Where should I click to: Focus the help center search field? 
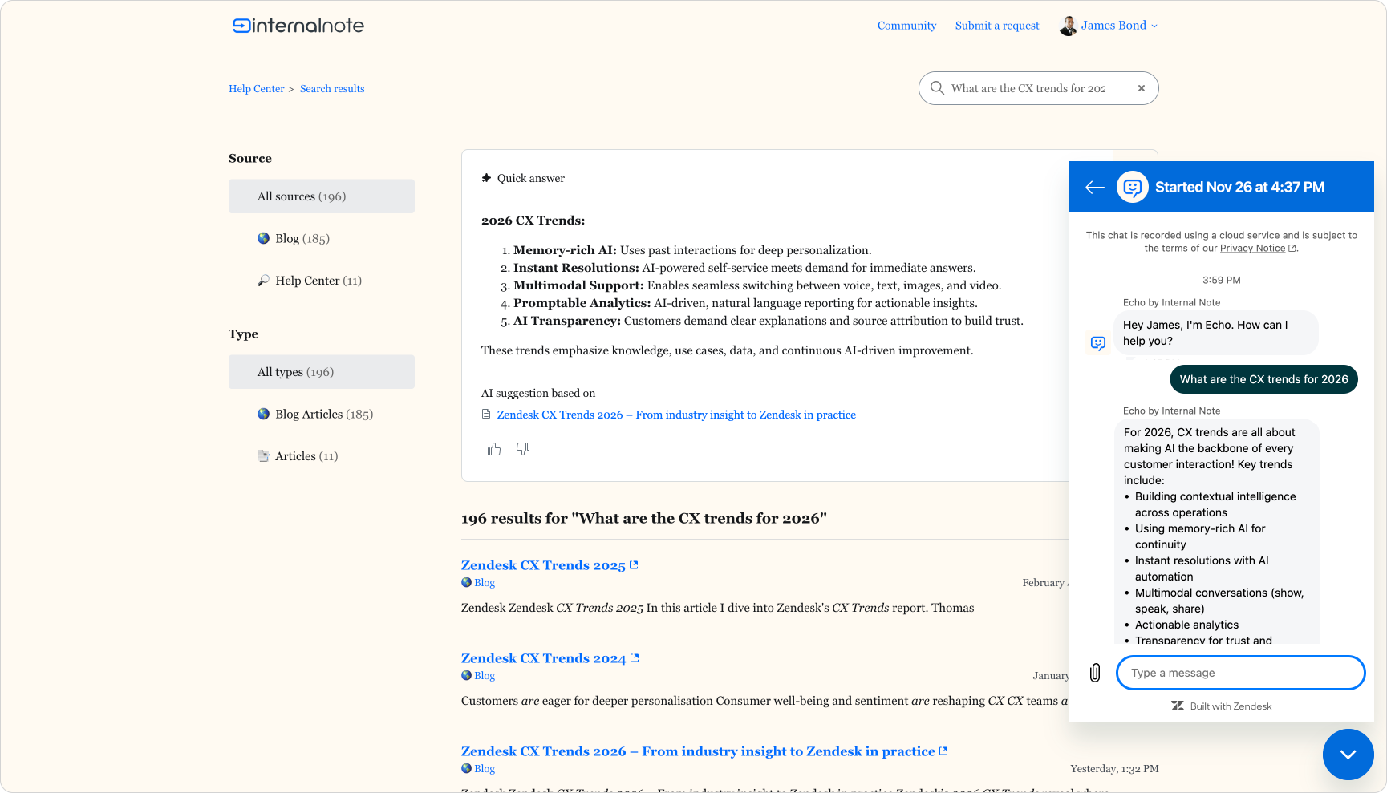1038,88
